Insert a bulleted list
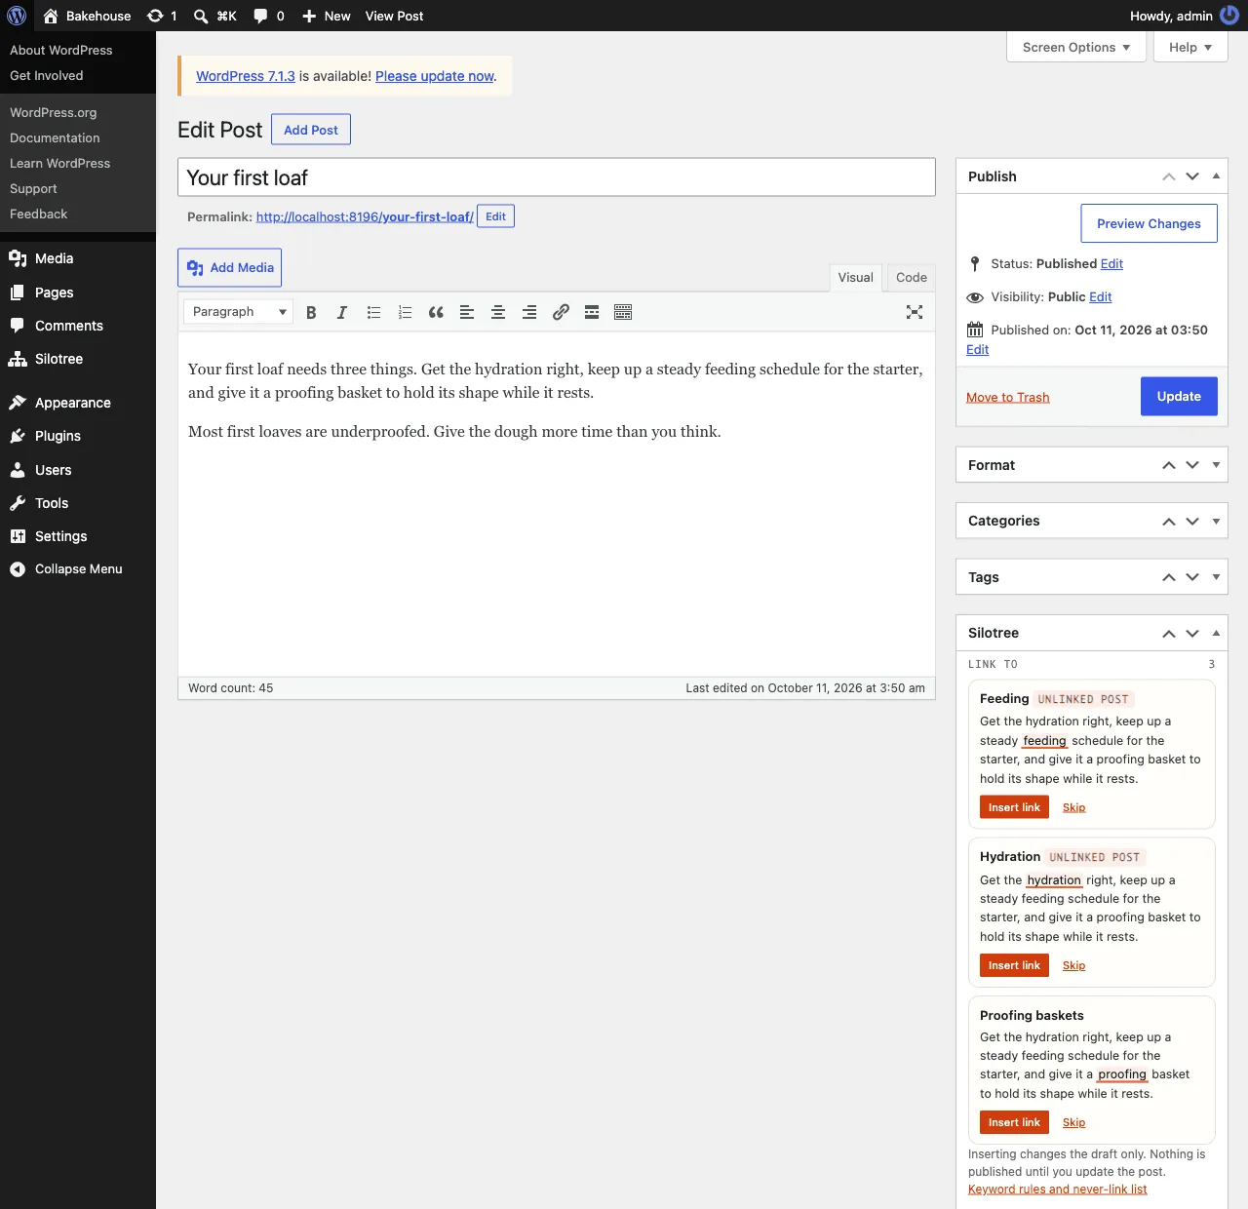 [x=373, y=312]
